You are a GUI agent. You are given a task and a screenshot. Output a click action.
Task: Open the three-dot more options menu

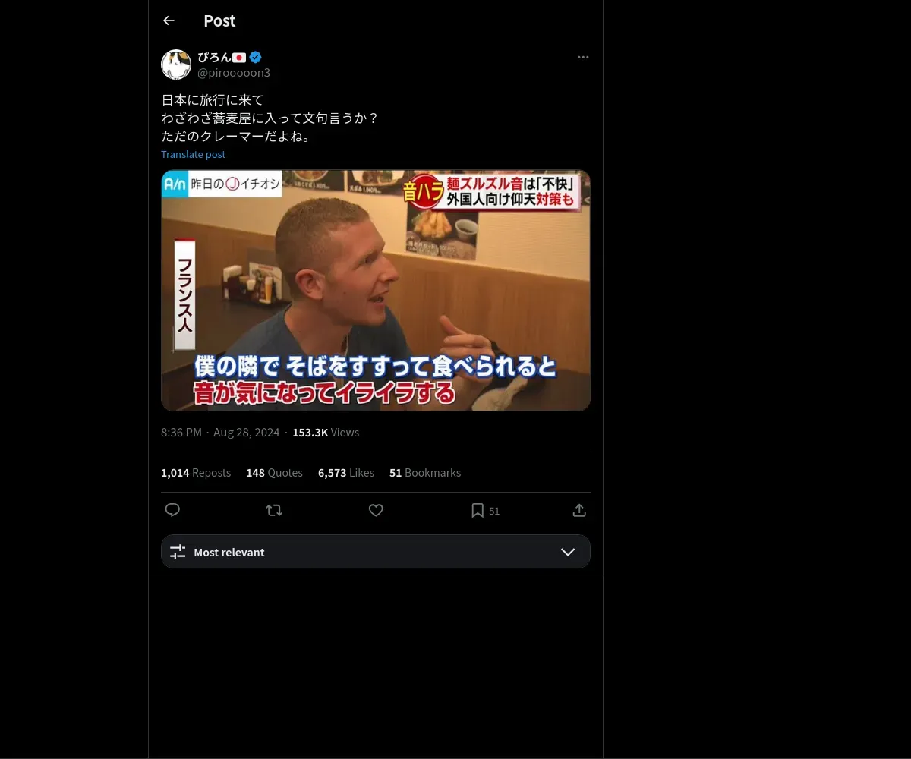point(583,57)
